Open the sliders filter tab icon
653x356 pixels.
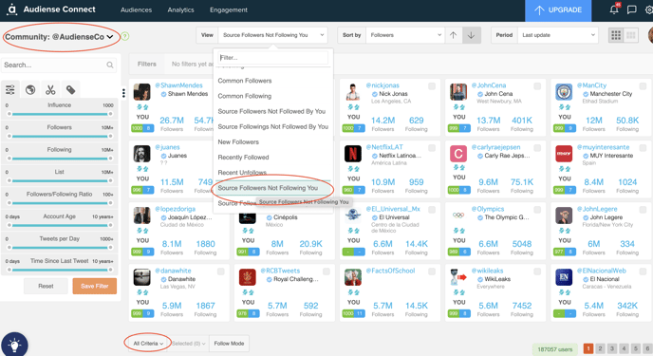pyautogui.click(x=10, y=89)
